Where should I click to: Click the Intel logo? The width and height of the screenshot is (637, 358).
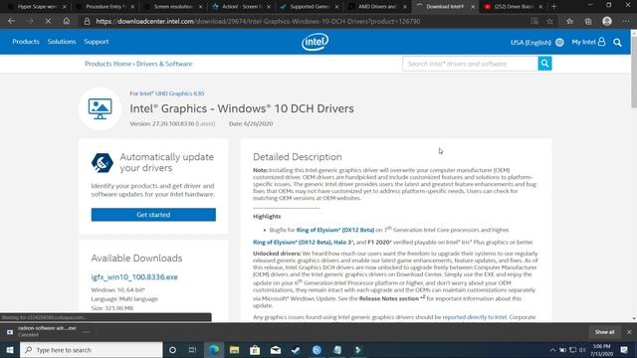(x=315, y=42)
